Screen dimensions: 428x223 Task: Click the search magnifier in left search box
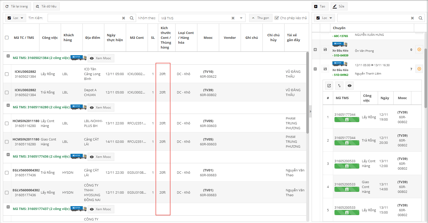[x=131, y=18]
